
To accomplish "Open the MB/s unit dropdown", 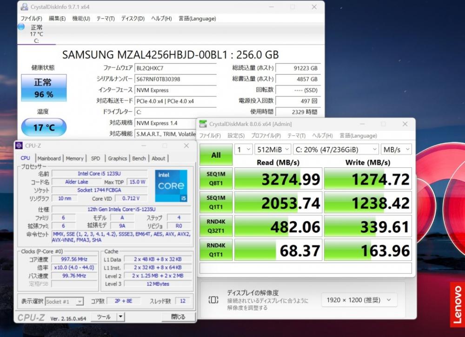I will tap(396, 149).
